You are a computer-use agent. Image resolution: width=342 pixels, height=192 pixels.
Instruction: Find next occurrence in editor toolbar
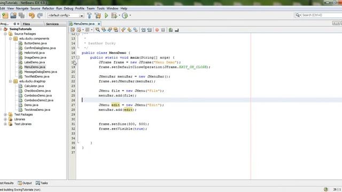[110, 30]
